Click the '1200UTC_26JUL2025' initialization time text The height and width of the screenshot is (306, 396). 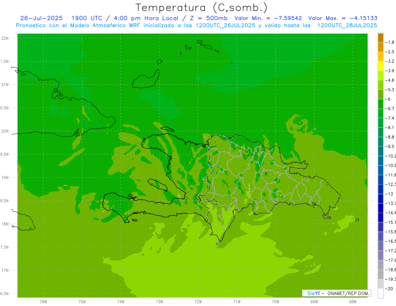pos(225,25)
